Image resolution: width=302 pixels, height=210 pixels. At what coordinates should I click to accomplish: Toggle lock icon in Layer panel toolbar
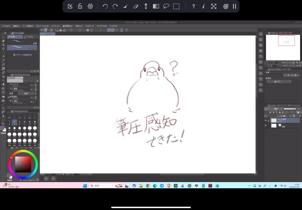[280, 112]
